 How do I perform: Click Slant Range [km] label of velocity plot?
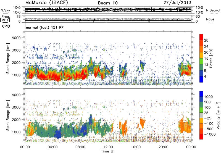pyautogui.click(x=8, y=115)
